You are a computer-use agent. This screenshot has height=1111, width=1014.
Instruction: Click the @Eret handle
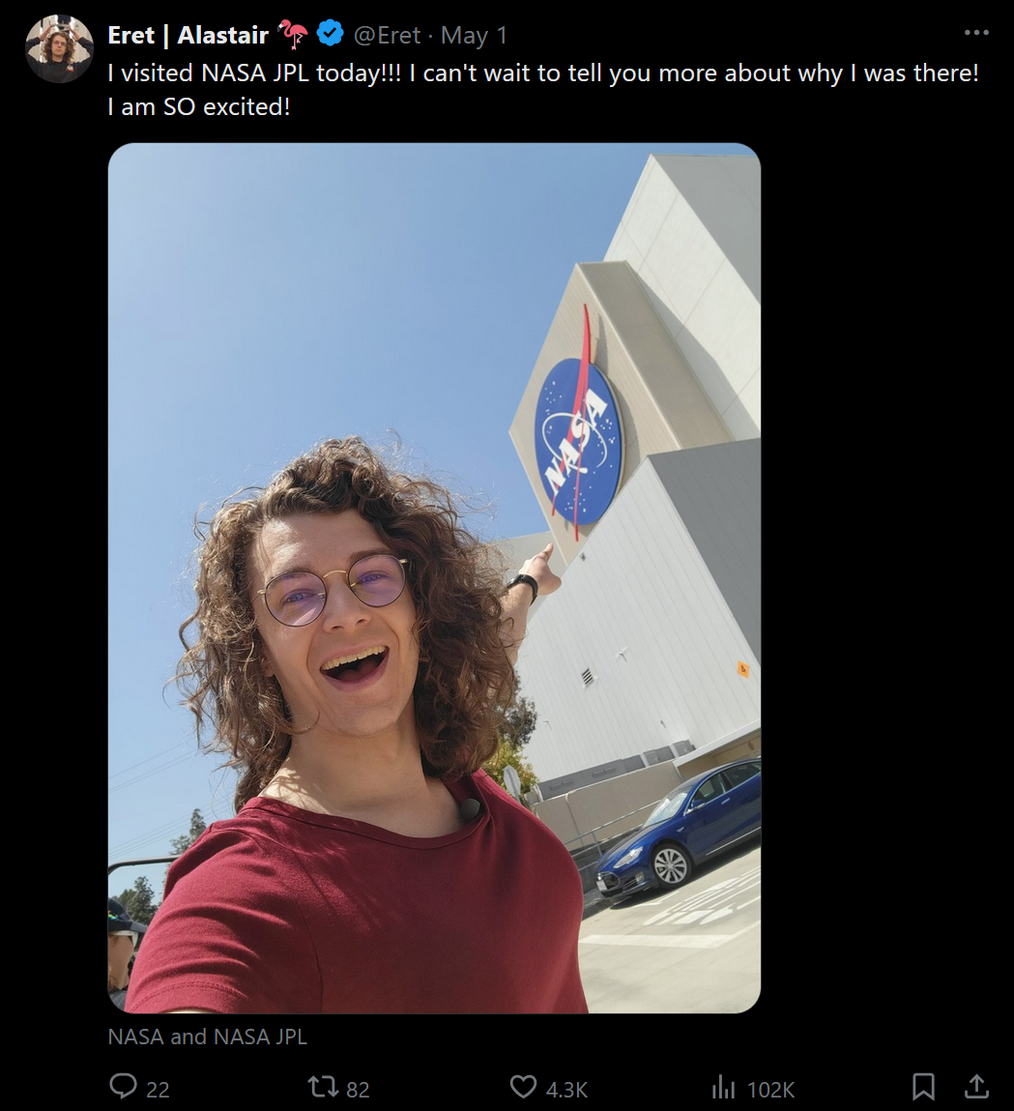pyautogui.click(x=387, y=35)
